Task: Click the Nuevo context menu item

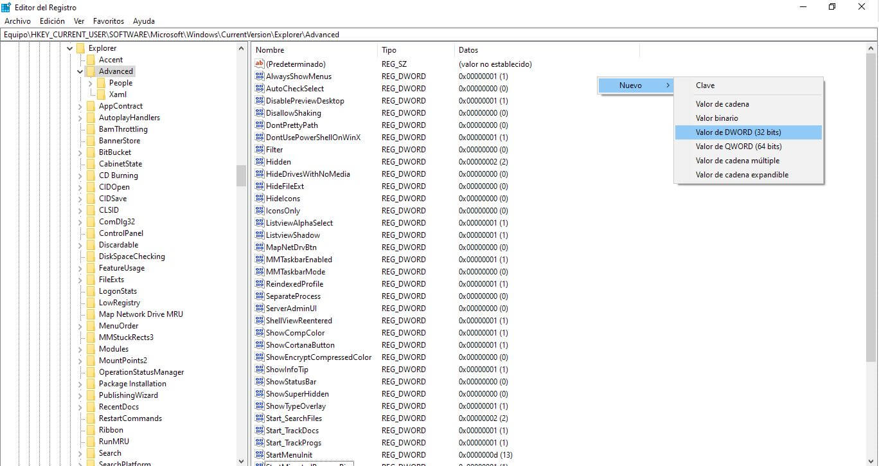Action: (x=635, y=85)
